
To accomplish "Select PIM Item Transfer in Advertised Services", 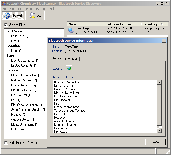I will (x=65, y=96).
